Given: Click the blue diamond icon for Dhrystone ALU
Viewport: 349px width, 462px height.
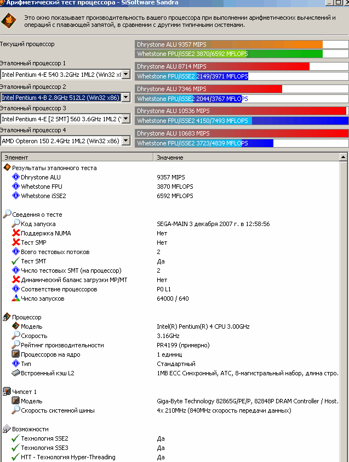Looking at the screenshot, I should coord(15,177).
